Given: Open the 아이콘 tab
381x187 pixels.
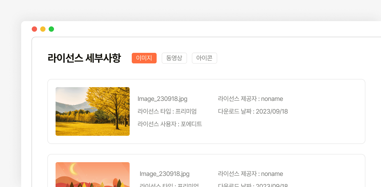Looking at the screenshot, I should click(205, 58).
